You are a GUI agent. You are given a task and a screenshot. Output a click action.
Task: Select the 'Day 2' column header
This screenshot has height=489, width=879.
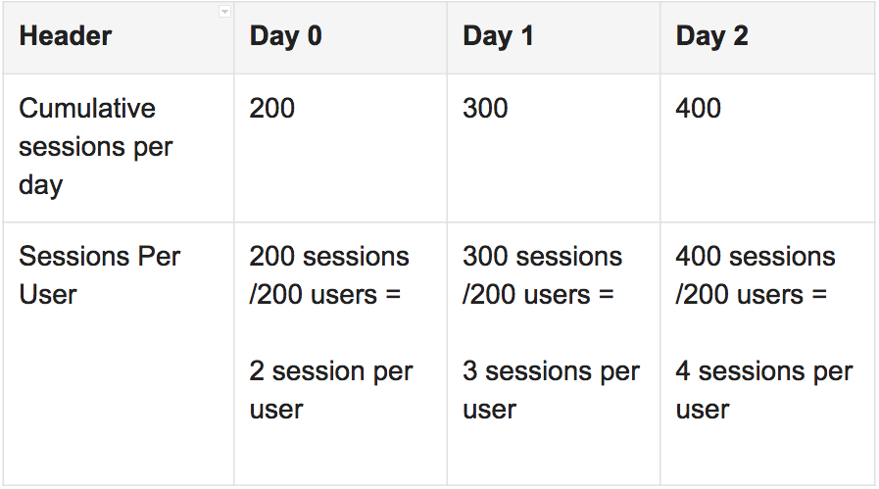[x=711, y=37]
